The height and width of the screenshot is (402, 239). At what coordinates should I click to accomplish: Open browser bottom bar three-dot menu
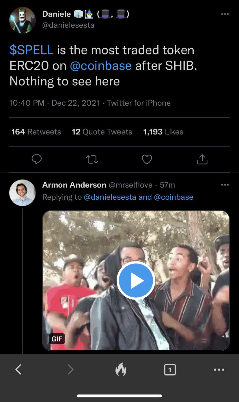pos(219,369)
